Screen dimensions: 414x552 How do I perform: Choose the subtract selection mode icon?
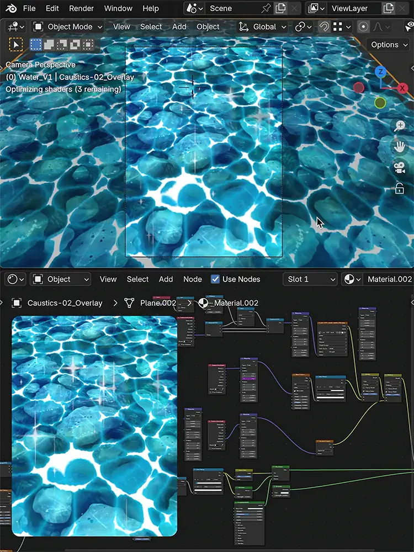(x=62, y=45)
